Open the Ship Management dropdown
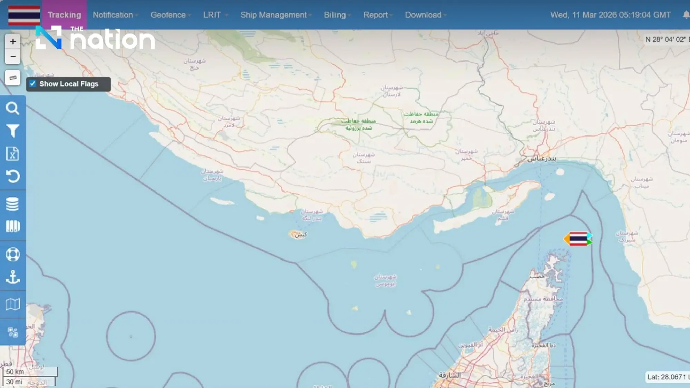Screen dimensions: 690x388 274,15
